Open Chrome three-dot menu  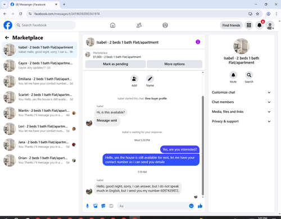point(277,13)
